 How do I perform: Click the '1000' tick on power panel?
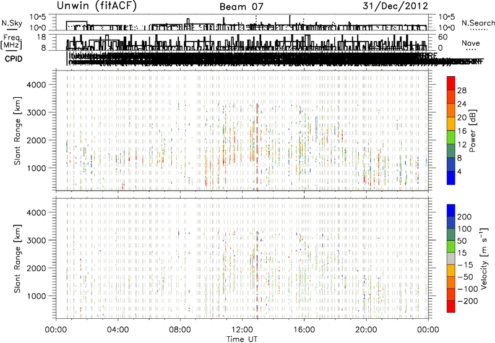tap(36, 168)
